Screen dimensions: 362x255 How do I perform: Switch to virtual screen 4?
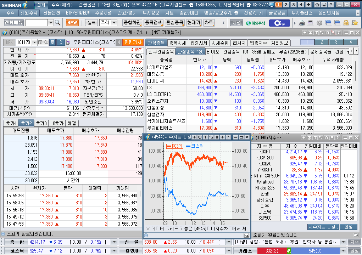click(301, 4)
